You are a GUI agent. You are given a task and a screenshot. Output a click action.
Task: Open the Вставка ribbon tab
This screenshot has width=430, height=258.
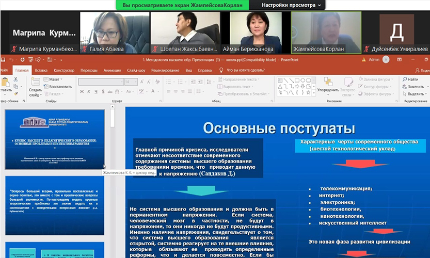pyautogui.click(x=41, y=70)
